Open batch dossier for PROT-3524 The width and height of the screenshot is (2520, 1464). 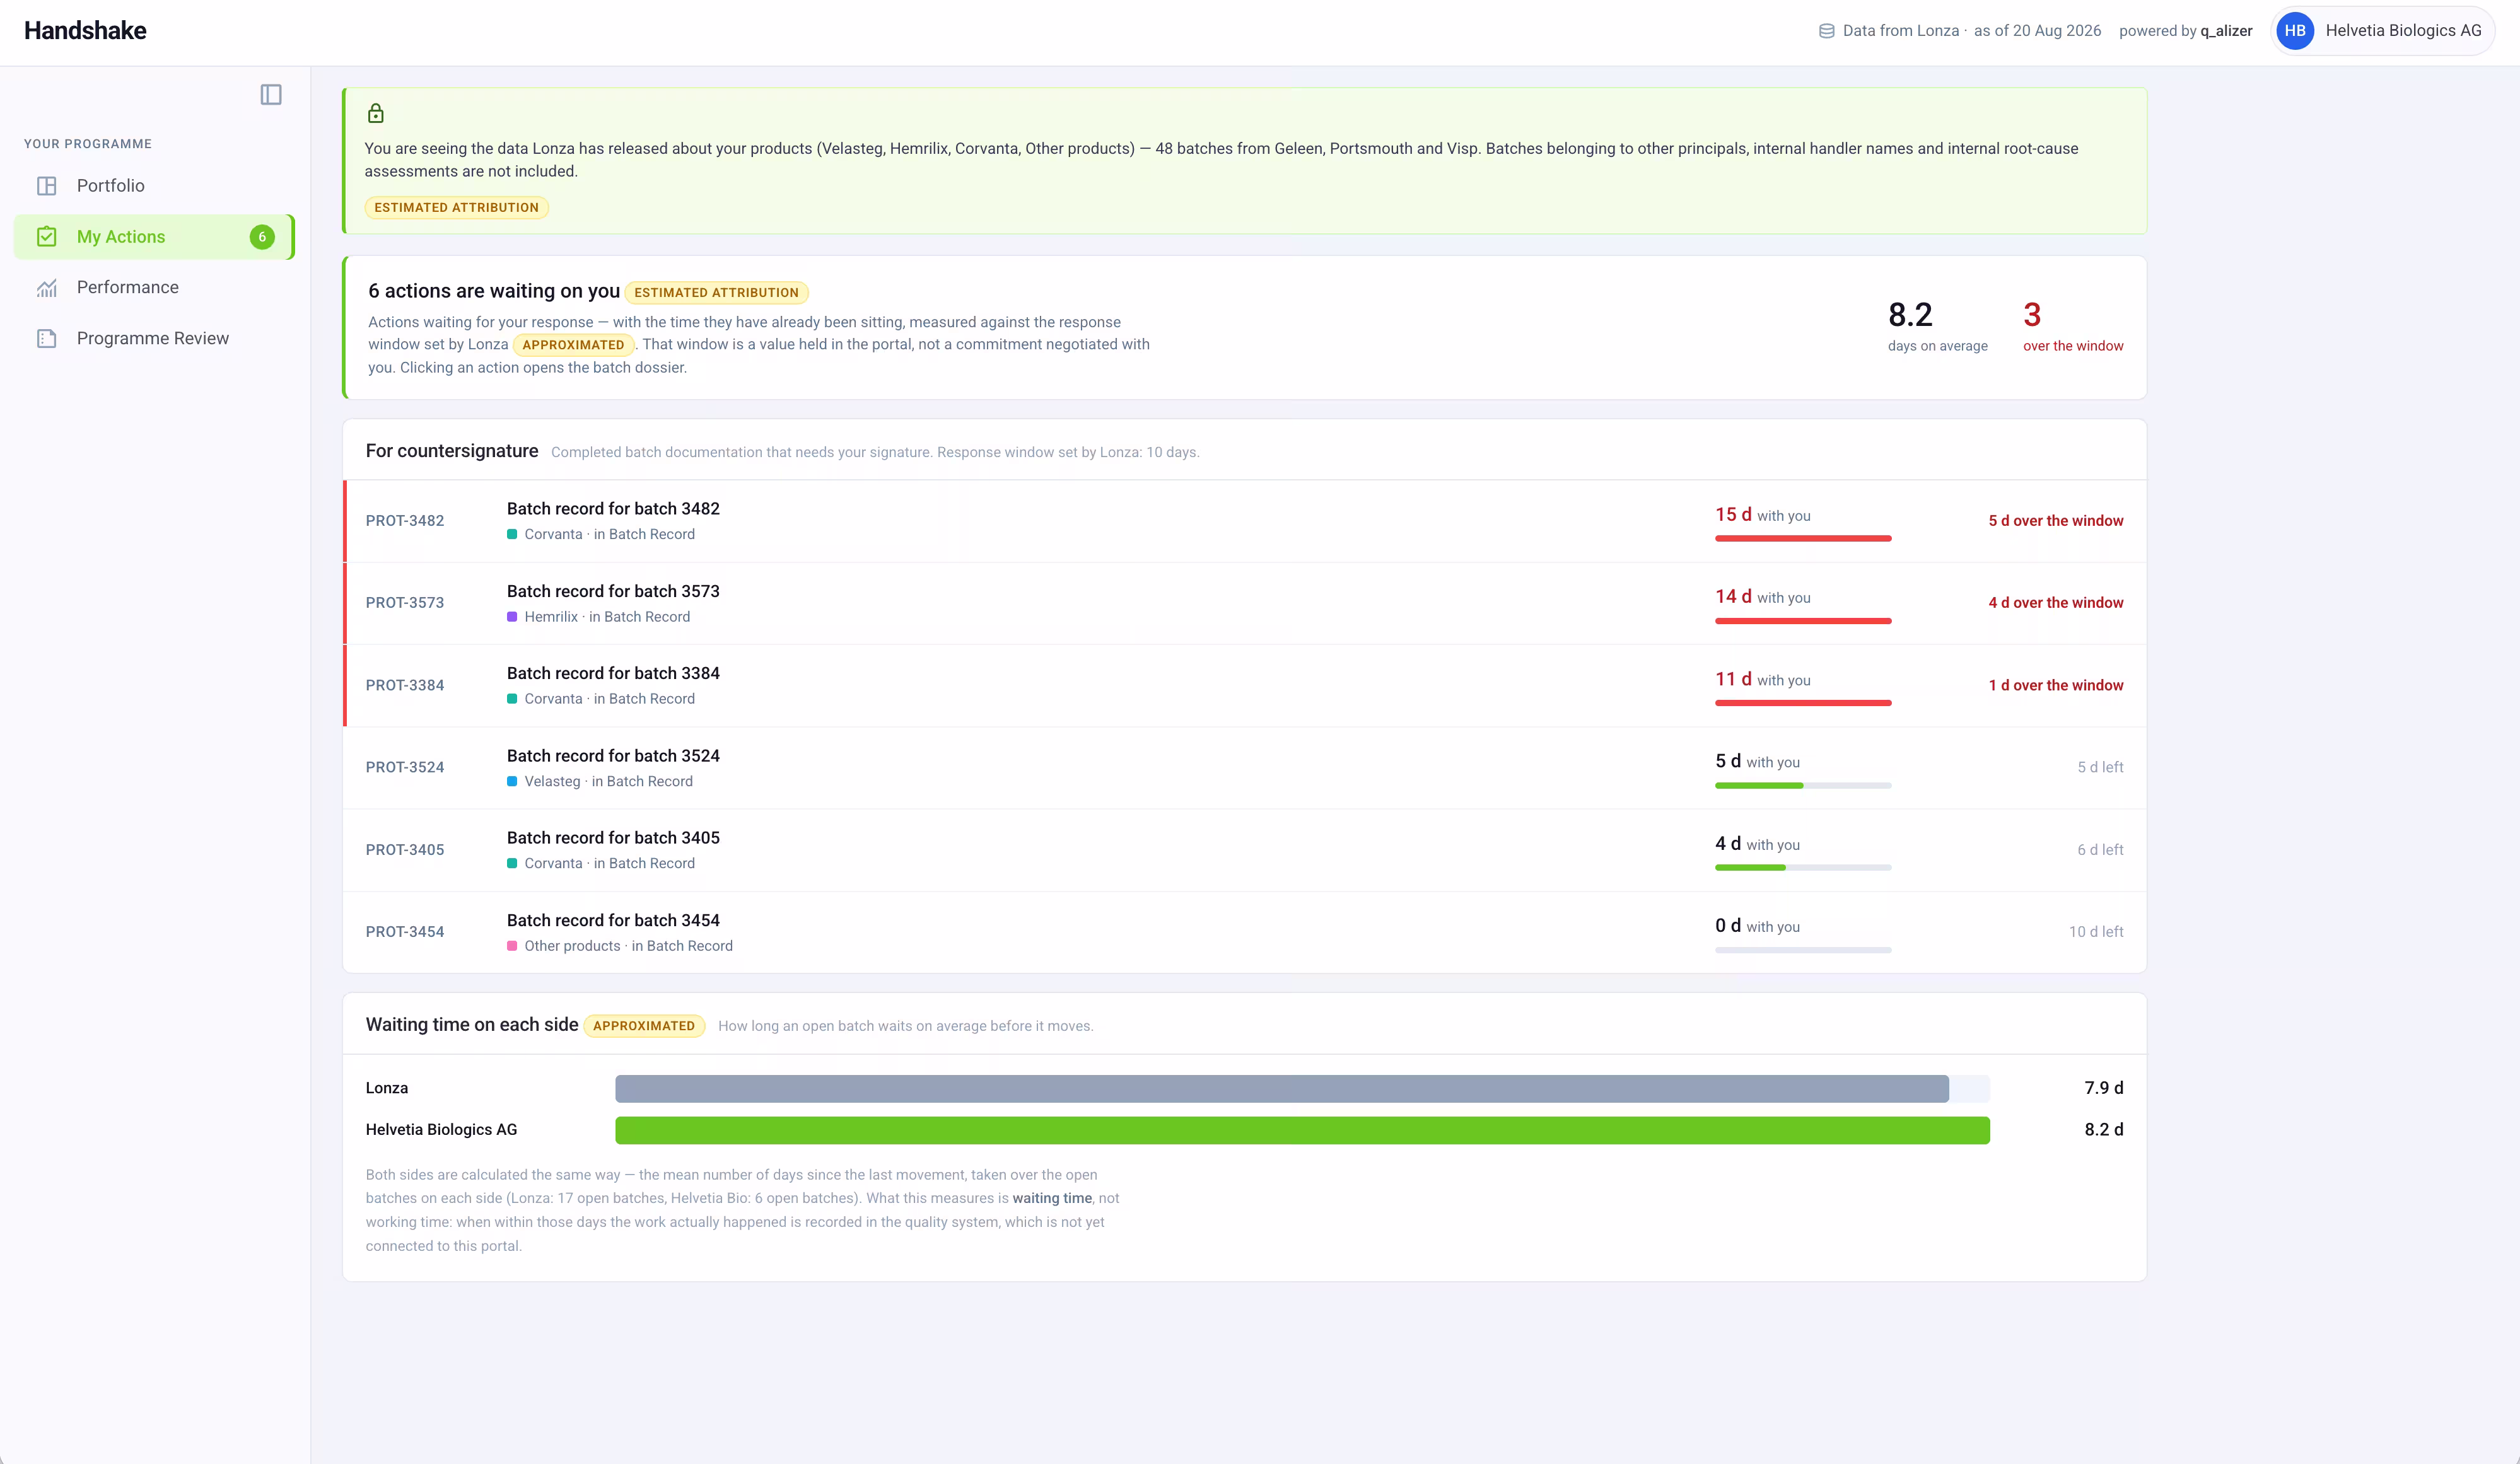[x=1245, y=768]
